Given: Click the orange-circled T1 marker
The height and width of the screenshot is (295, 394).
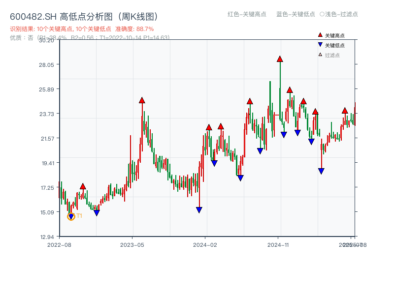Looking at the screenshot, I should point(71,215).
